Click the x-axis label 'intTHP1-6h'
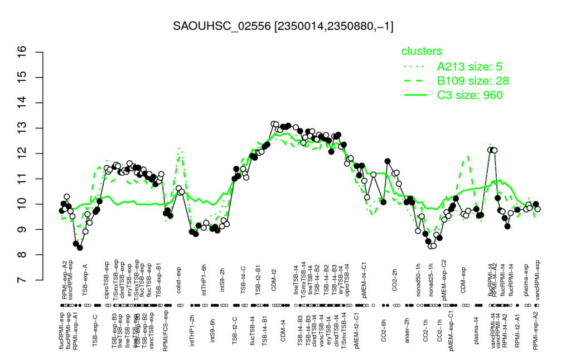Screen dimensions: 571x356 (x=204, y=279)
